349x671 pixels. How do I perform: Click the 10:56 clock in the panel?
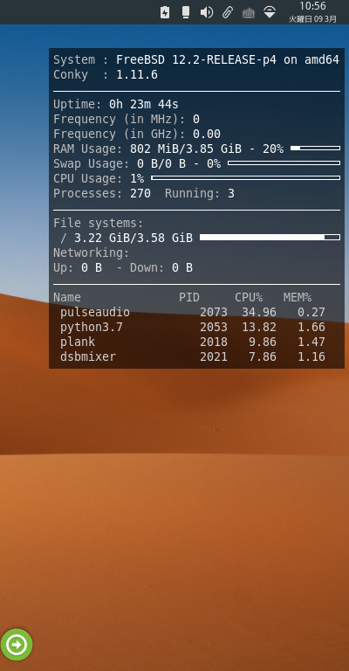(x=312, y=6)
